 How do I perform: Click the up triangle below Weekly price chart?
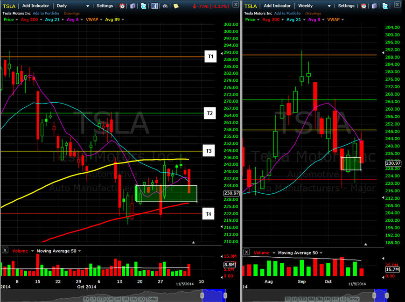pyautogui.click(x=365, y=244)
